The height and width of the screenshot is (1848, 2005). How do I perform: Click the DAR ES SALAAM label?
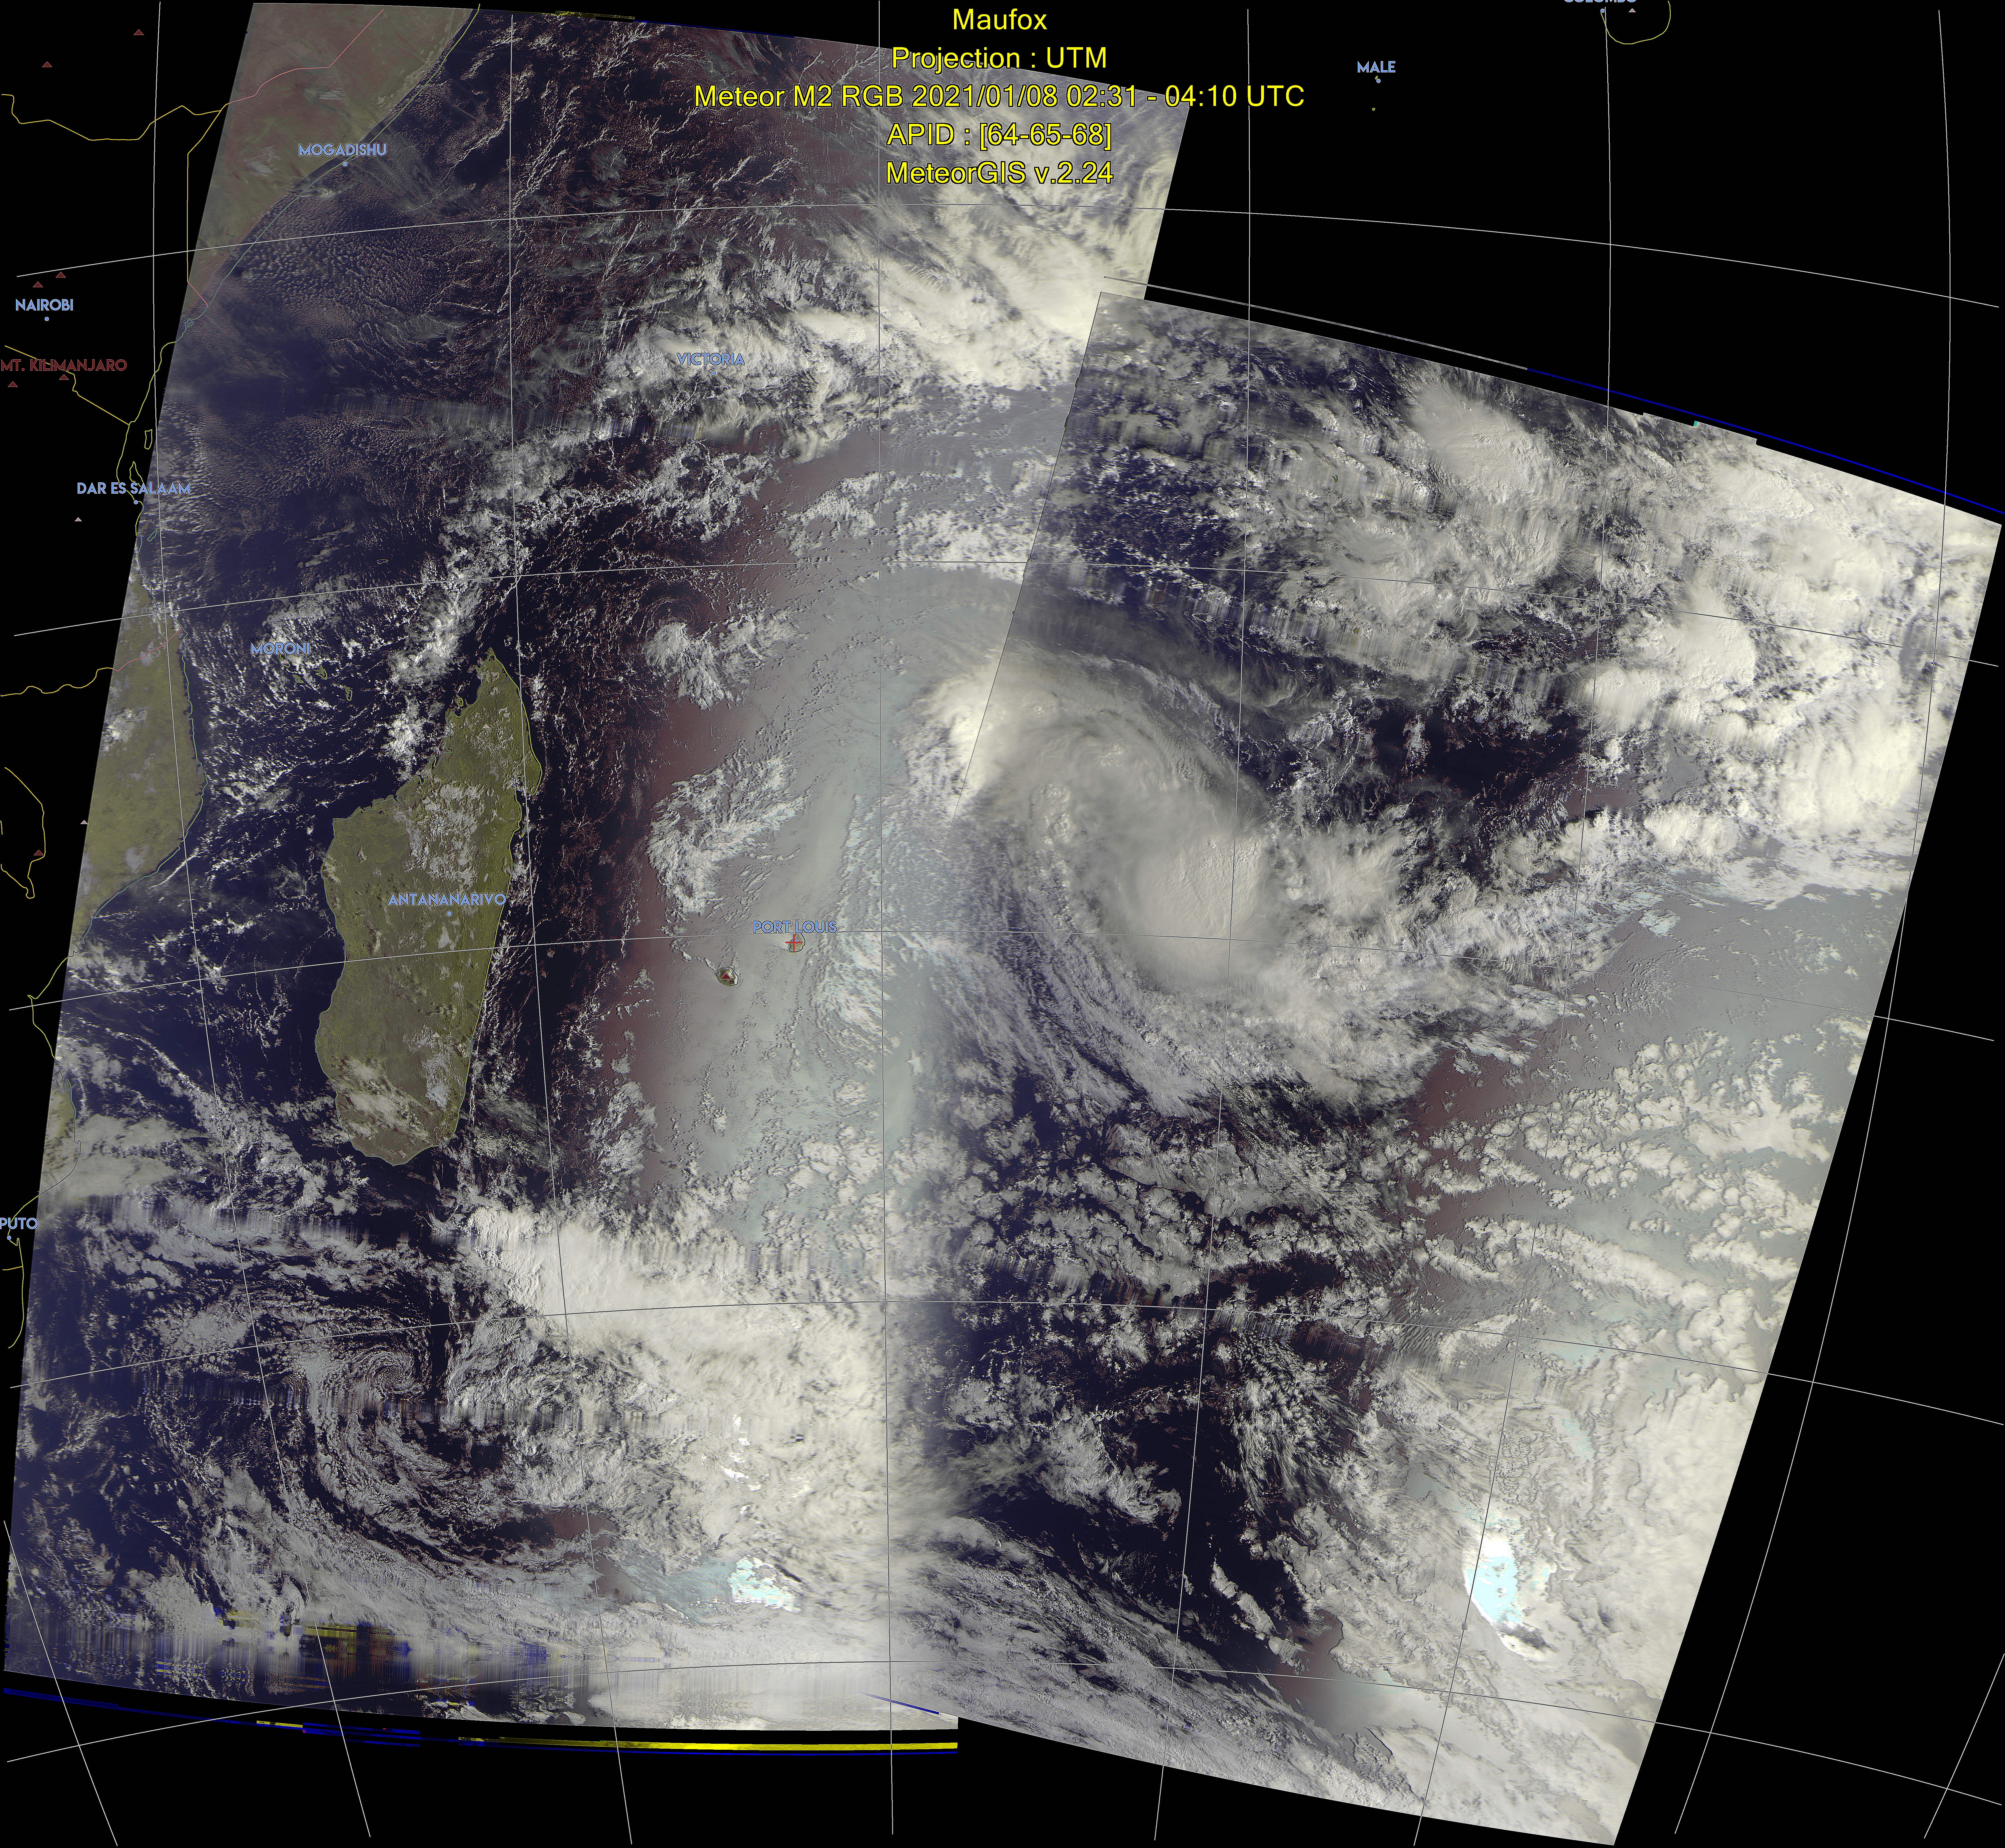click(133, 489)
